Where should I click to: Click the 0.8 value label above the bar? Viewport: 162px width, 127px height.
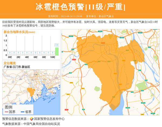click(57, 45)
